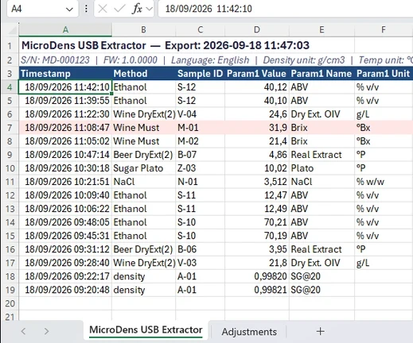
Task: Select all cells using the corner triangle
Action: point(13,30)
